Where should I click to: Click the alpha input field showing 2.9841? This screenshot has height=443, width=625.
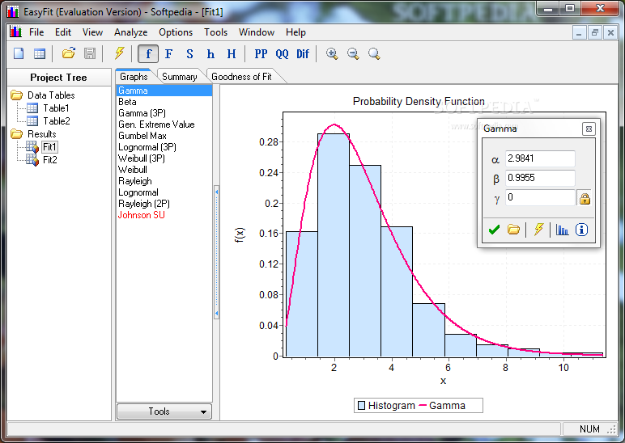tap(540, 158)
